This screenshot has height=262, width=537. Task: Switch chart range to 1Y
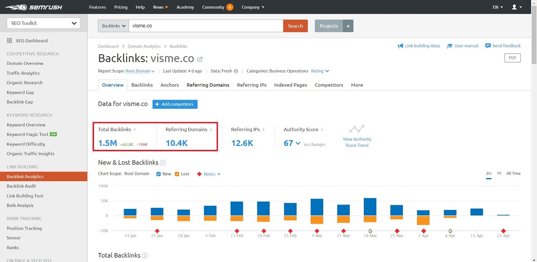tap(499, 173)
